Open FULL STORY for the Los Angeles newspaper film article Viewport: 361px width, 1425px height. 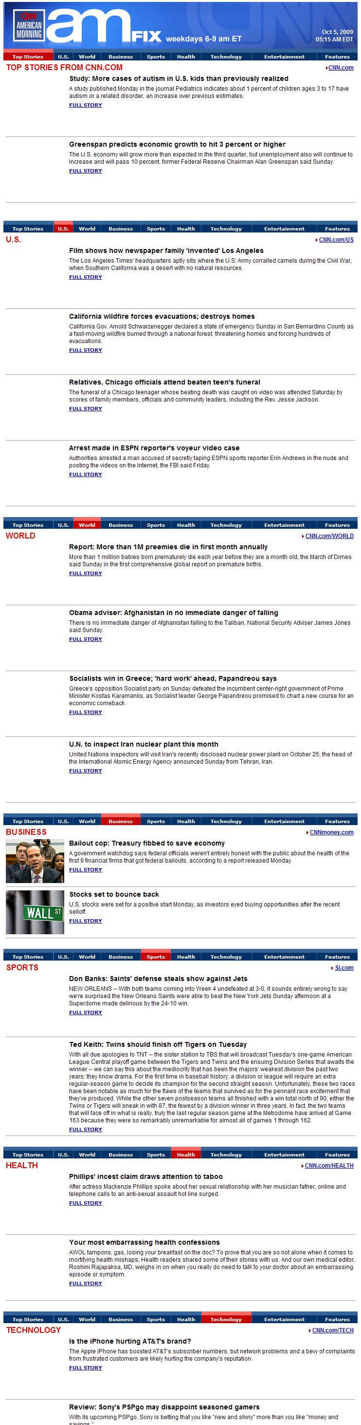pos(86,277)
